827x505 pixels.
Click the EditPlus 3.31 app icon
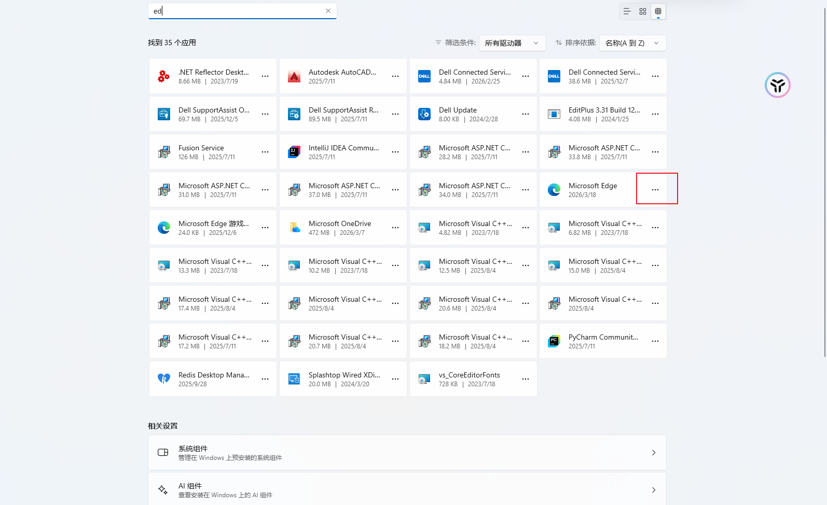point(554,114)
